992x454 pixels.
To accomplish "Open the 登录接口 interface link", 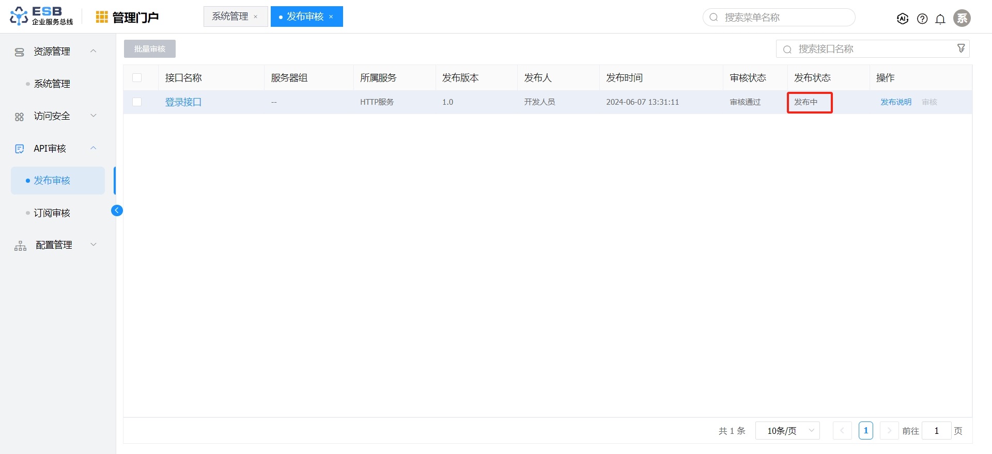I will pos(183,102).
